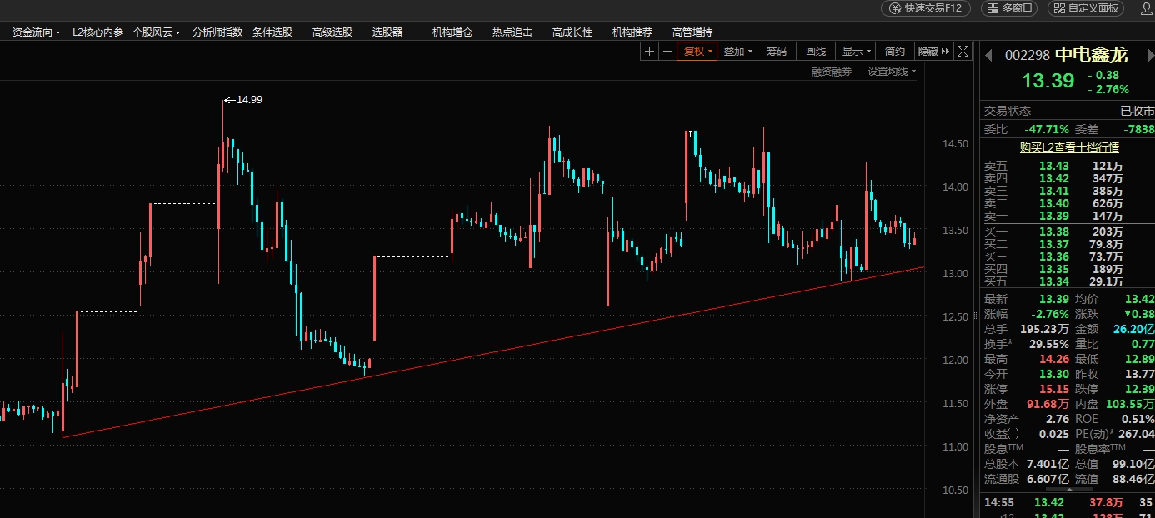Click the 最高 value 14.26
1155x518 pixels.
coord(1053,359)
